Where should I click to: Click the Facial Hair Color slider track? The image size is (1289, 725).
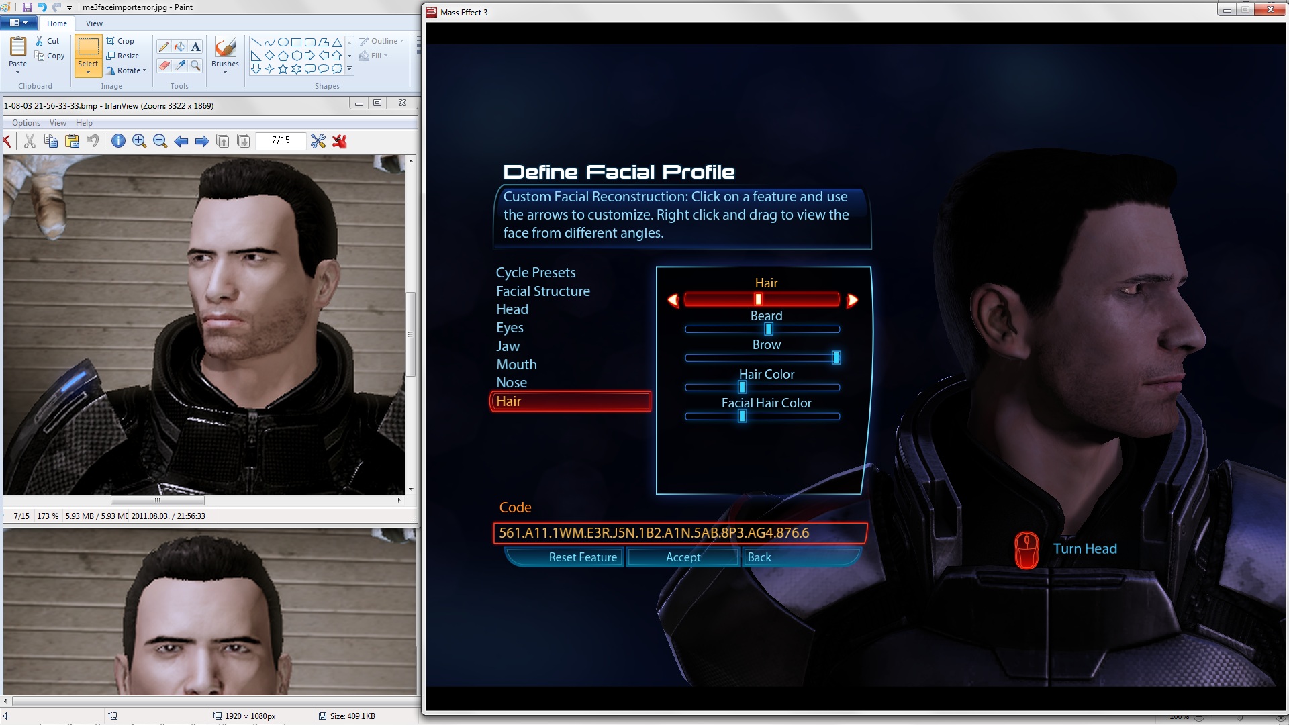click(x=762, y=416)
